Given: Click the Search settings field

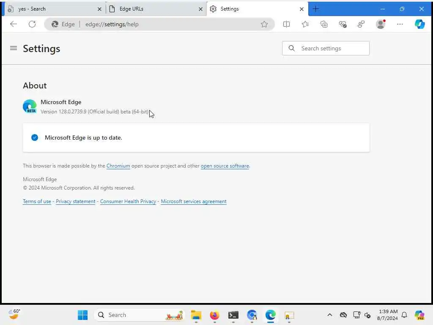Looking at the screenshot, I should pos(326,48).
